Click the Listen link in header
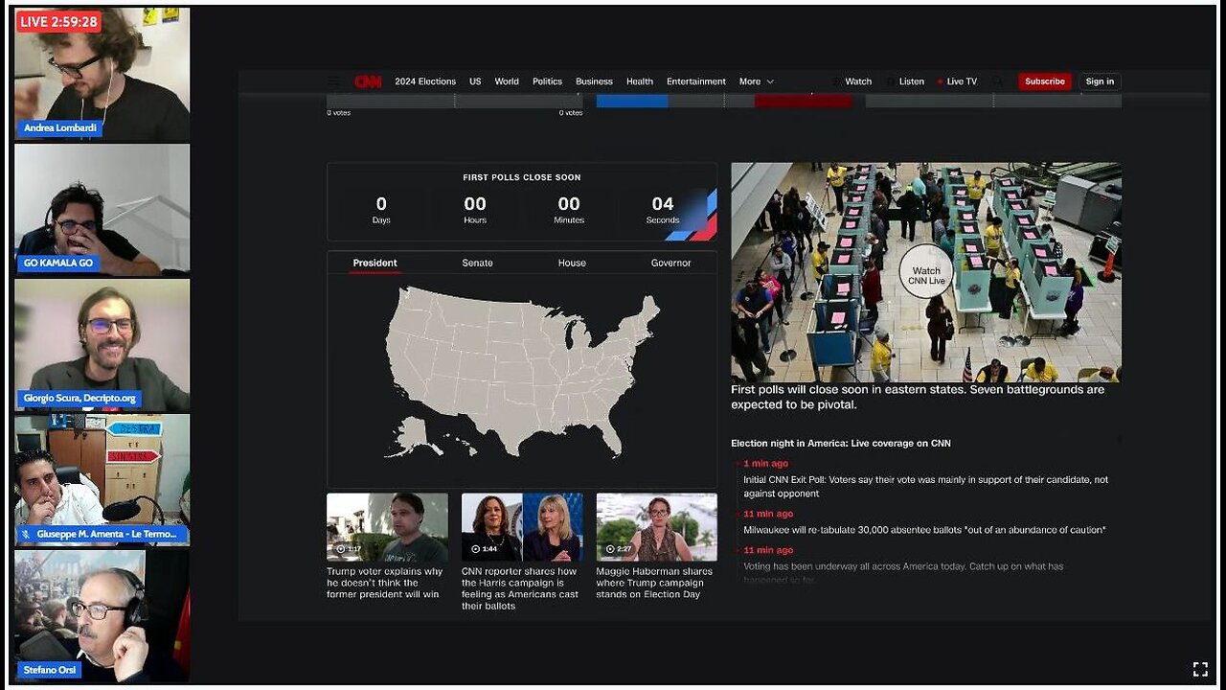Viewport: 1226px width, 690px height. [906, 81]
